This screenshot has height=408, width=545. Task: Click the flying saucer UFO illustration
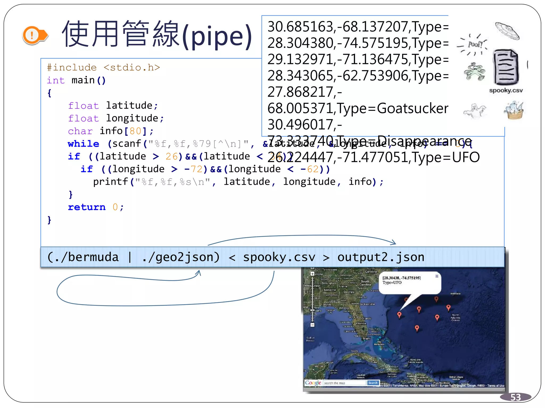pyautogui.click(x=507, y=31)
